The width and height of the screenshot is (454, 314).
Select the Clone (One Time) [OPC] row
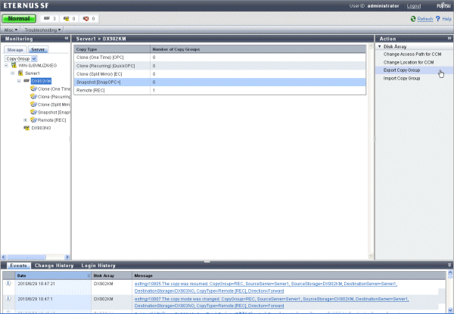pyautogui.click(x=219, y=58)
